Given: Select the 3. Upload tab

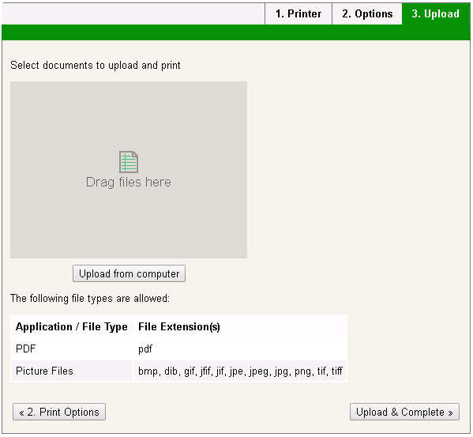Looking at the screenshot, I should tap(436, 14).
